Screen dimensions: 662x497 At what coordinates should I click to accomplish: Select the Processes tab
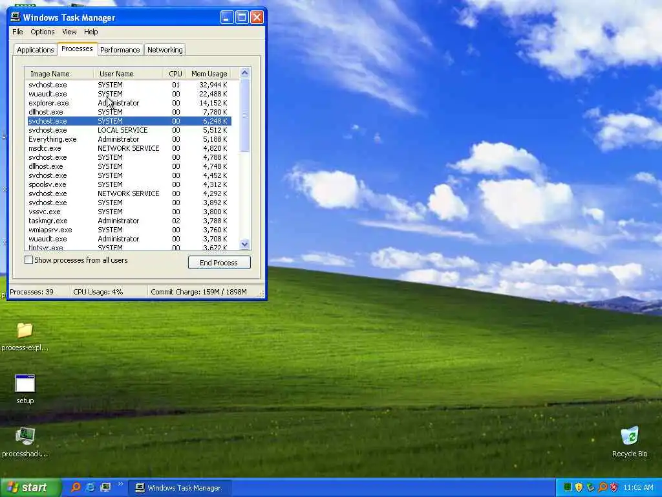pos(77,49)
